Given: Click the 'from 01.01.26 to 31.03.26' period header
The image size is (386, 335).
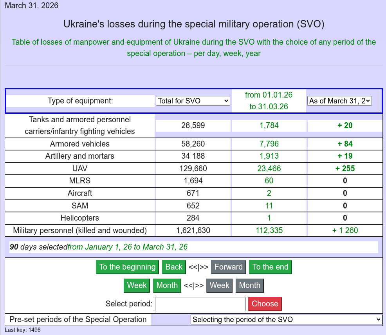Looking at the screenshot, I should [x=269, y=101].
